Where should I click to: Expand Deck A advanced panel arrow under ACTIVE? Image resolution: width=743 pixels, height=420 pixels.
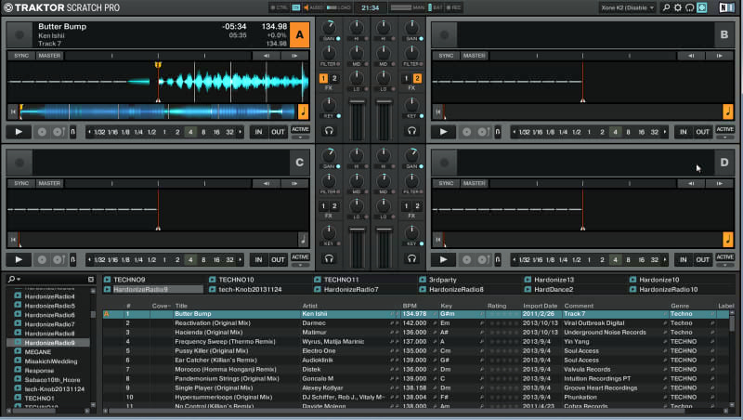pos(300,137)
